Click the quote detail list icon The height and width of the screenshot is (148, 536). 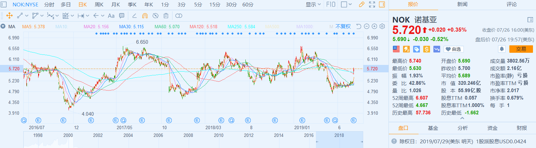point(530,20)
